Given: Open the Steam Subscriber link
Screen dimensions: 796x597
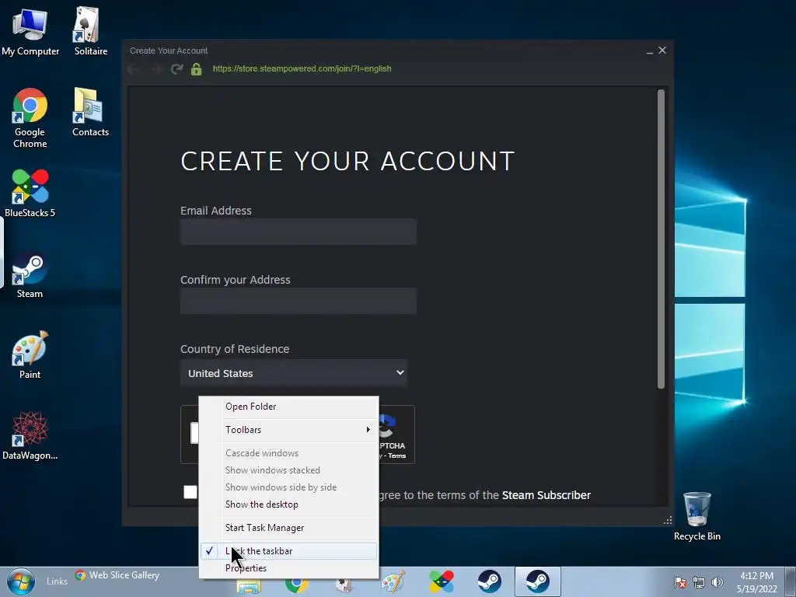Looking at the screenshot, I should [x=546, y=495].
